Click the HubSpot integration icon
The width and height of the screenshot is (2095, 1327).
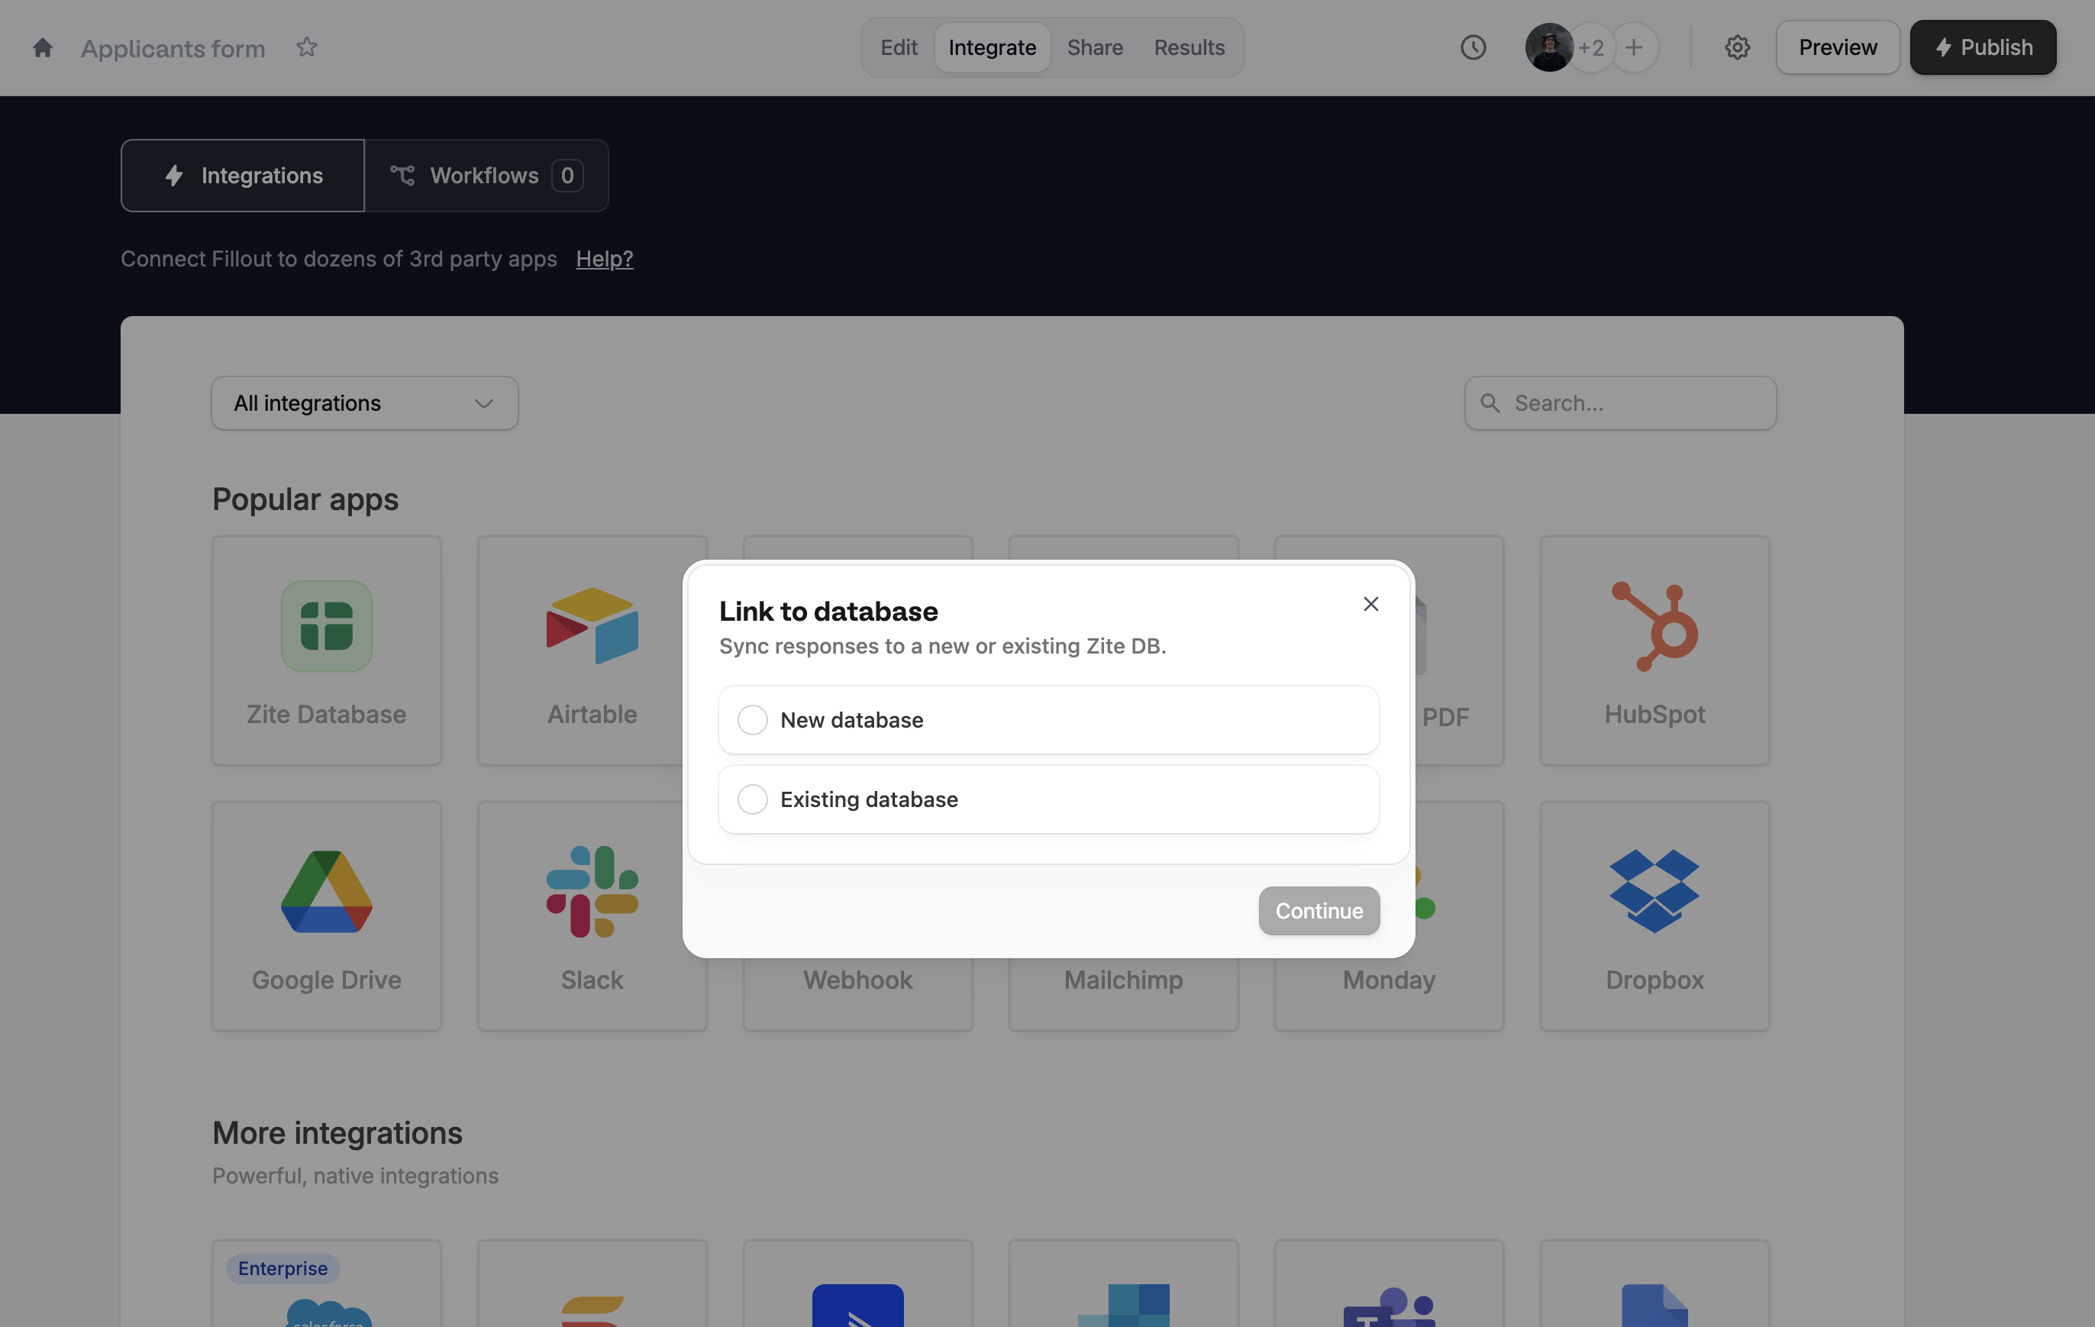pos(1654,627)
